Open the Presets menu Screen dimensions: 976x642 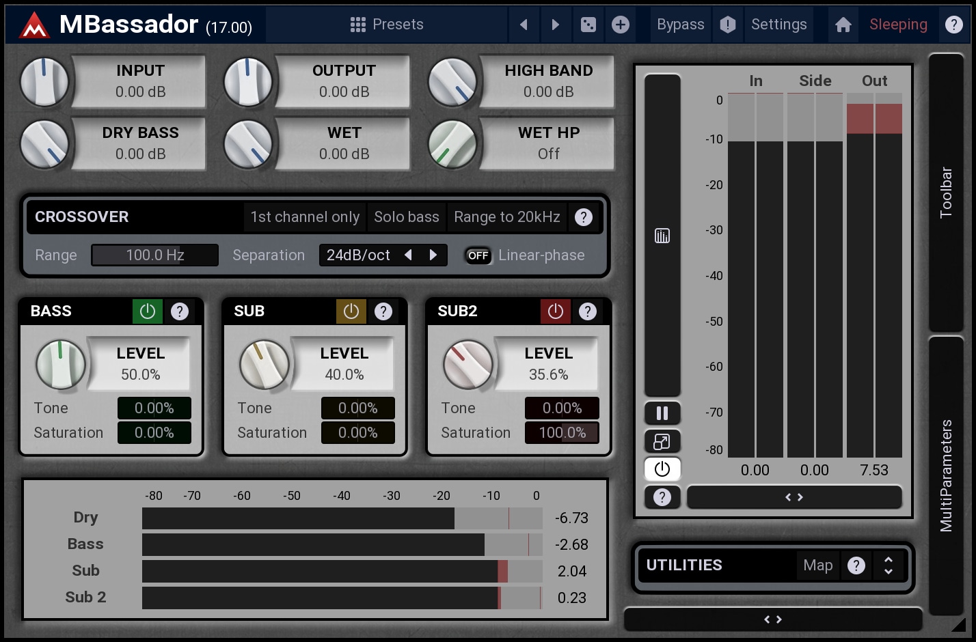pos(387,25)
